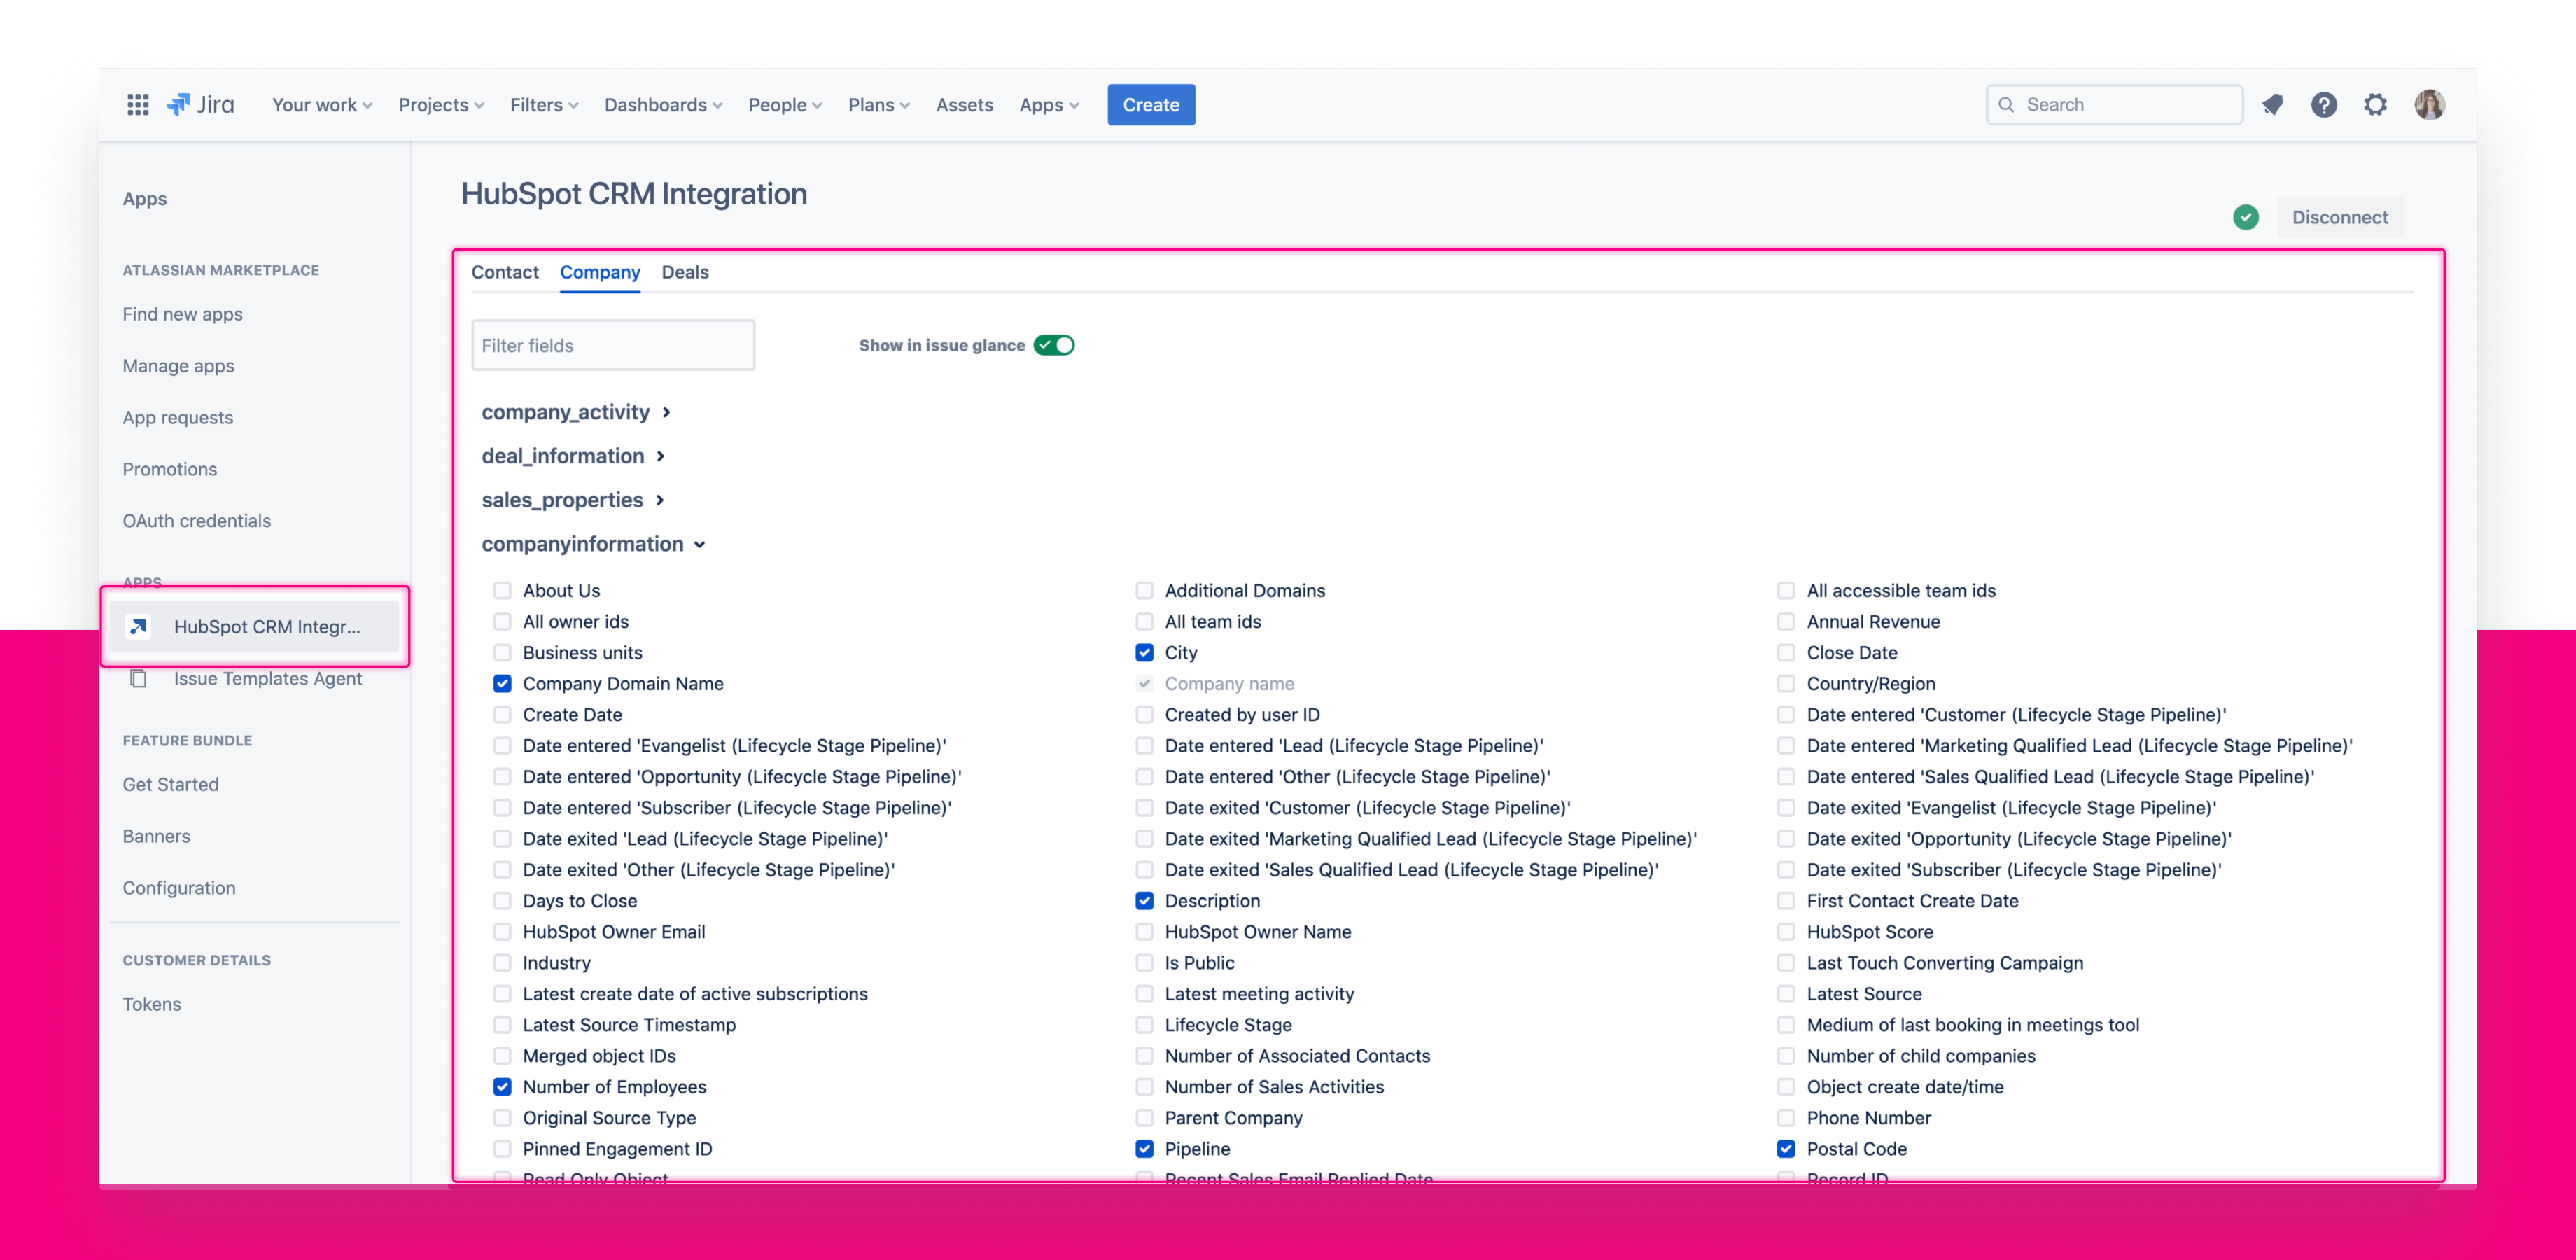
Task: Open the Find new apps link
Action: [x=182, y=313]
